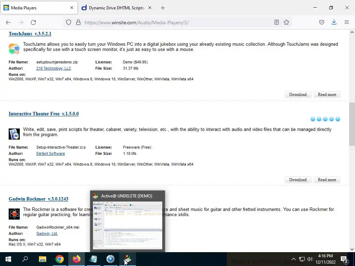Open the TouchJams v.3.5.2.1 title link
The width and height of the screenshot is (355, 266).
pos(30,34)
